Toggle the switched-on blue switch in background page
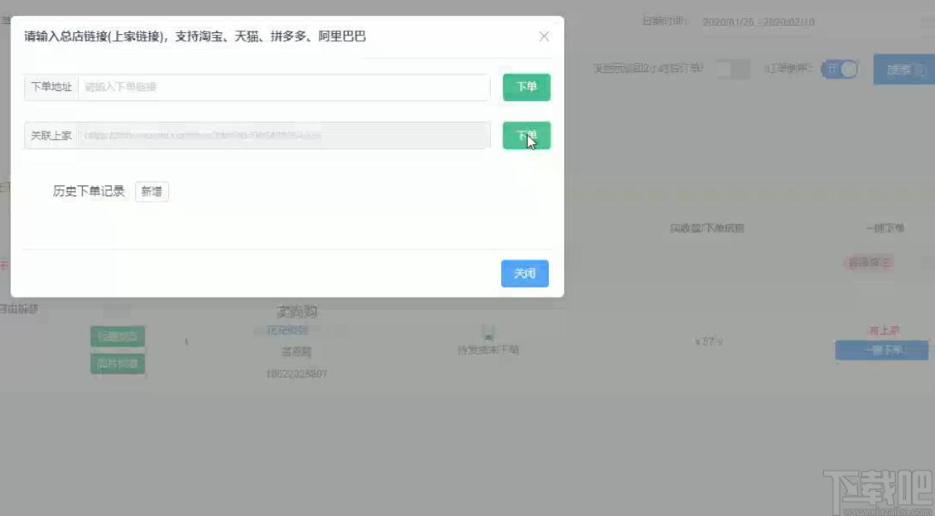This screenshot has width=935, height=516. click(x=840, y=69)
